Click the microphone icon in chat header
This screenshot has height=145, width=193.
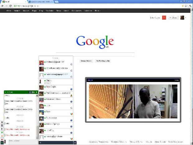[30, 92]
